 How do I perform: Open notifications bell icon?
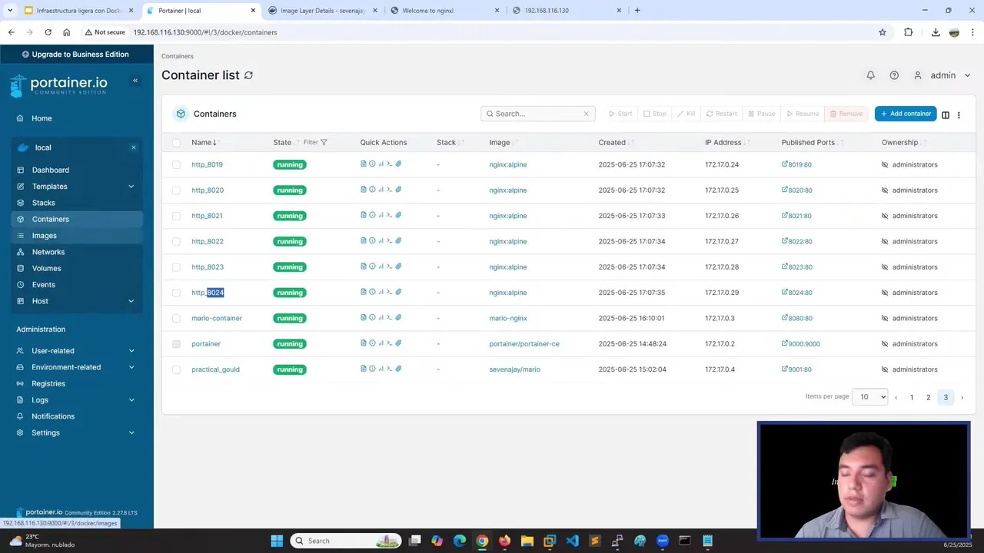pyautogui.click(x=870, y=75)
